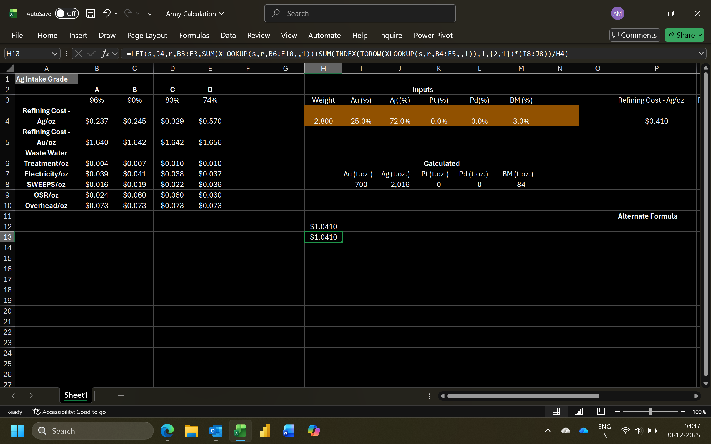Screen dimensions: 711x444
Task: Expand the formula bar chevron
Action: click(701, 54)
